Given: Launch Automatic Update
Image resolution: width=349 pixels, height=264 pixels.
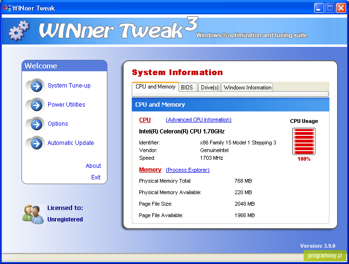Looking at the screenshot, I should pos(71,143).
